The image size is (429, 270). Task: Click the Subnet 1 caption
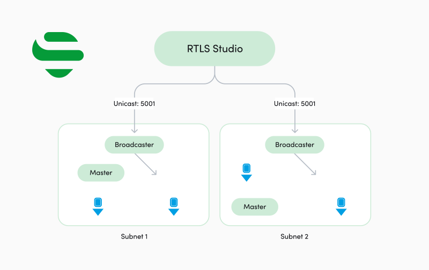coord(135,236)
